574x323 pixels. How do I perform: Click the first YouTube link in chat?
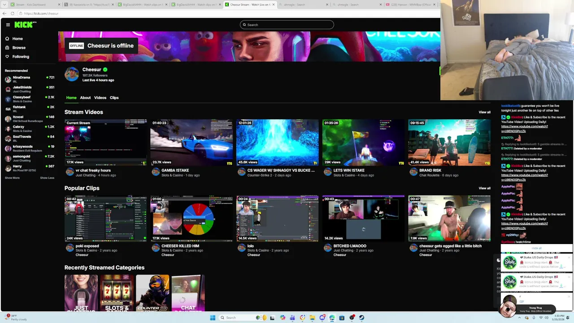point(524,129)
